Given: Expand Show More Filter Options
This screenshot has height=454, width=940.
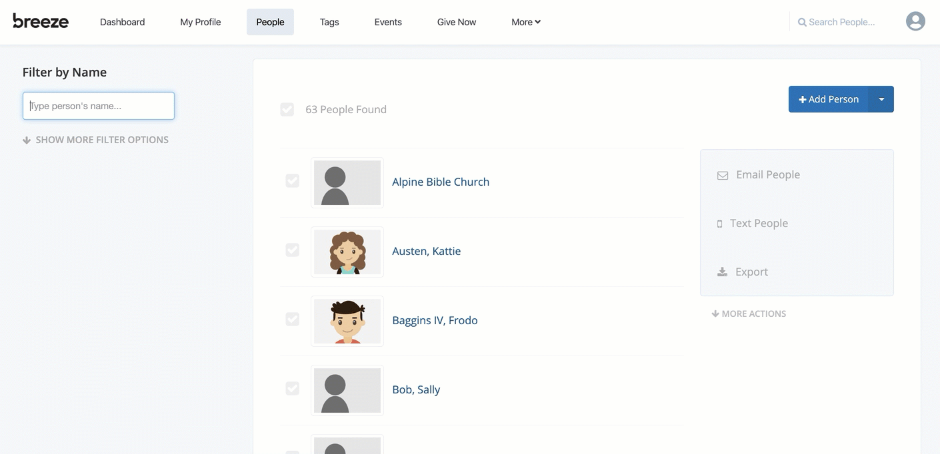Looking at the screenshot, I should coord(95,140).
